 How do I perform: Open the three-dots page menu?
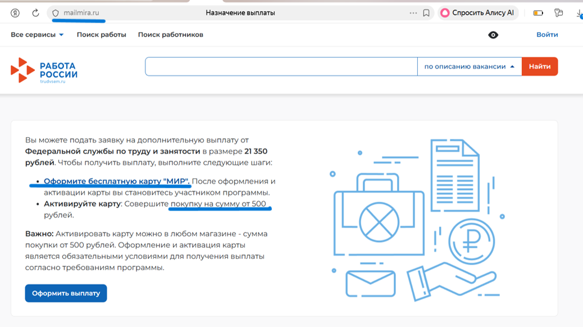coord(413,13)
